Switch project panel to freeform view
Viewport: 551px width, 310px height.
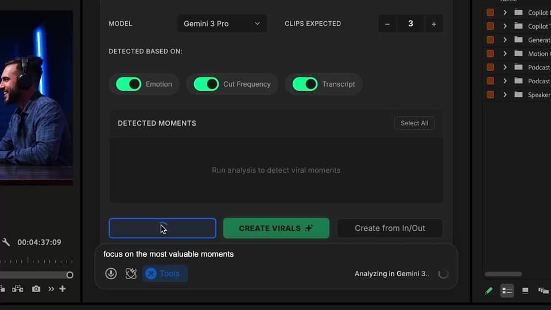(543, 290)
